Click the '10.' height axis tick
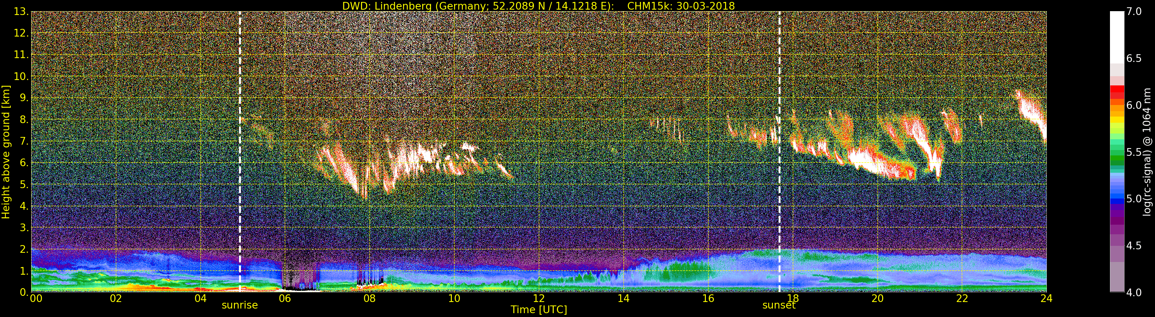Image resolution: width=1155 pixels, height=317 pixels. (x=21, y=76)
